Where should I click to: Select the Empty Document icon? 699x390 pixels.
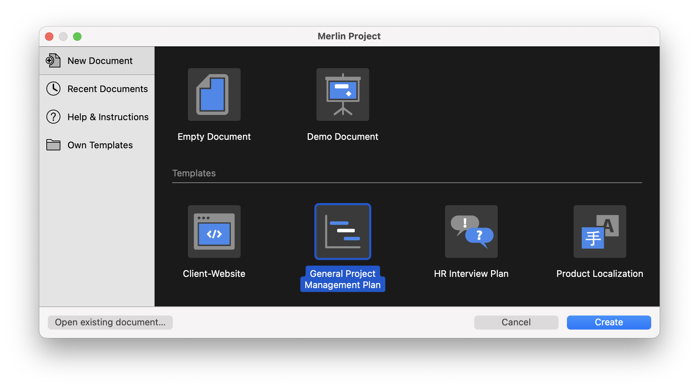click(x=214, y=94)
